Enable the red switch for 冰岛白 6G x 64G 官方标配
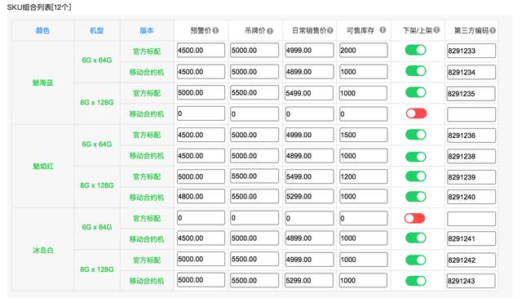Image resolution: width=522 pixels, height=298 pixels. [415, 218]
